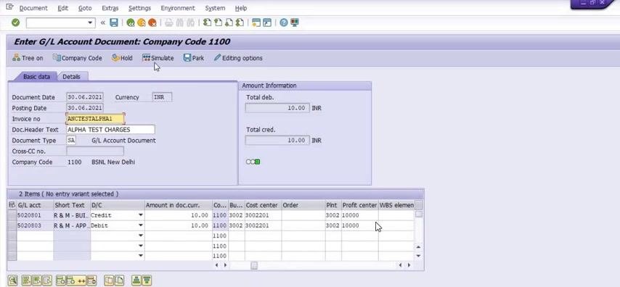Click the Editing options button
This screenshot has height=287, width=620.
238,58
